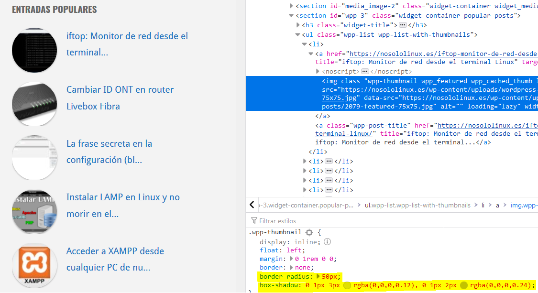Click the ellipsis badge inside the h3 widget-title

[403, 25]
